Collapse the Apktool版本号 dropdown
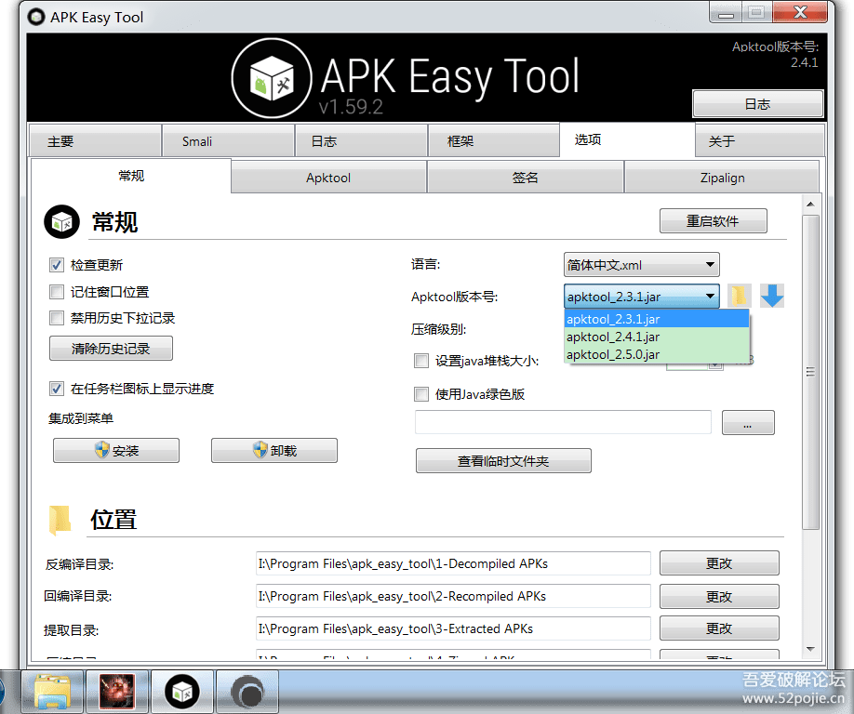Viewport: 854px width, 714px height. (642, 297)
